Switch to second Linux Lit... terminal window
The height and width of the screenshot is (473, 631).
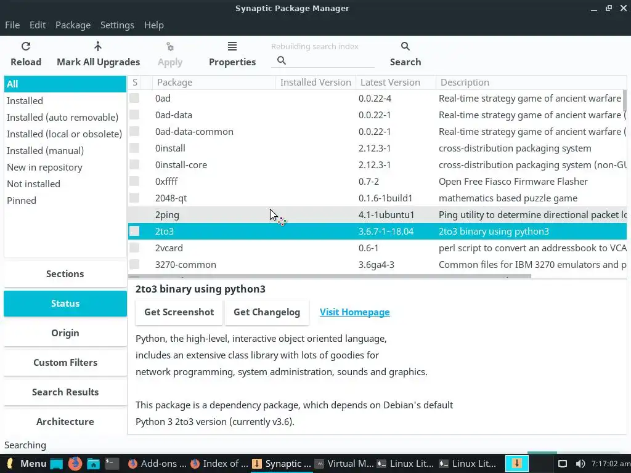pyautogui.click(x=468, y=464)
